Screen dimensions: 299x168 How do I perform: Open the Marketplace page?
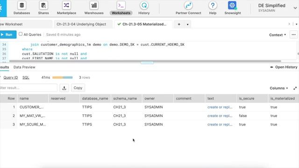point(66,8)
